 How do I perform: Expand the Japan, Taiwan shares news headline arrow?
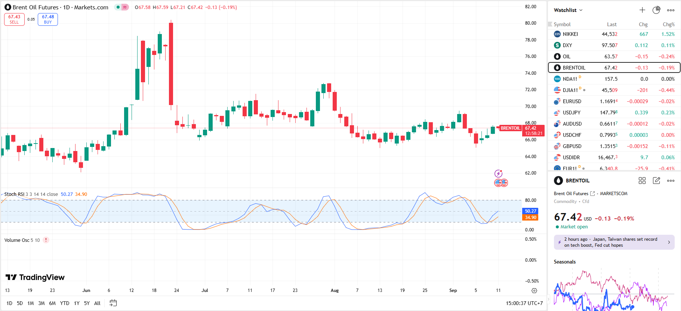click(x=669, y=242)
